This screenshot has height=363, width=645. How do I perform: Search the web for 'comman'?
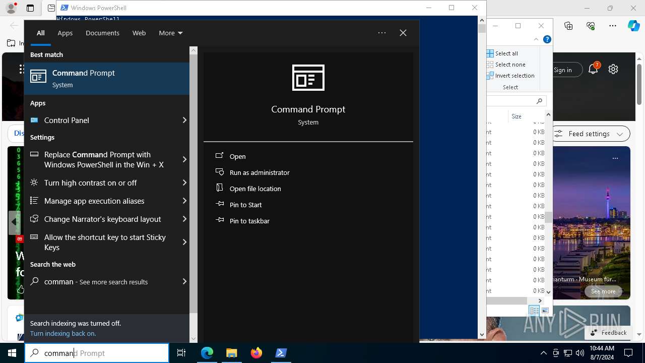click(102, 281)
